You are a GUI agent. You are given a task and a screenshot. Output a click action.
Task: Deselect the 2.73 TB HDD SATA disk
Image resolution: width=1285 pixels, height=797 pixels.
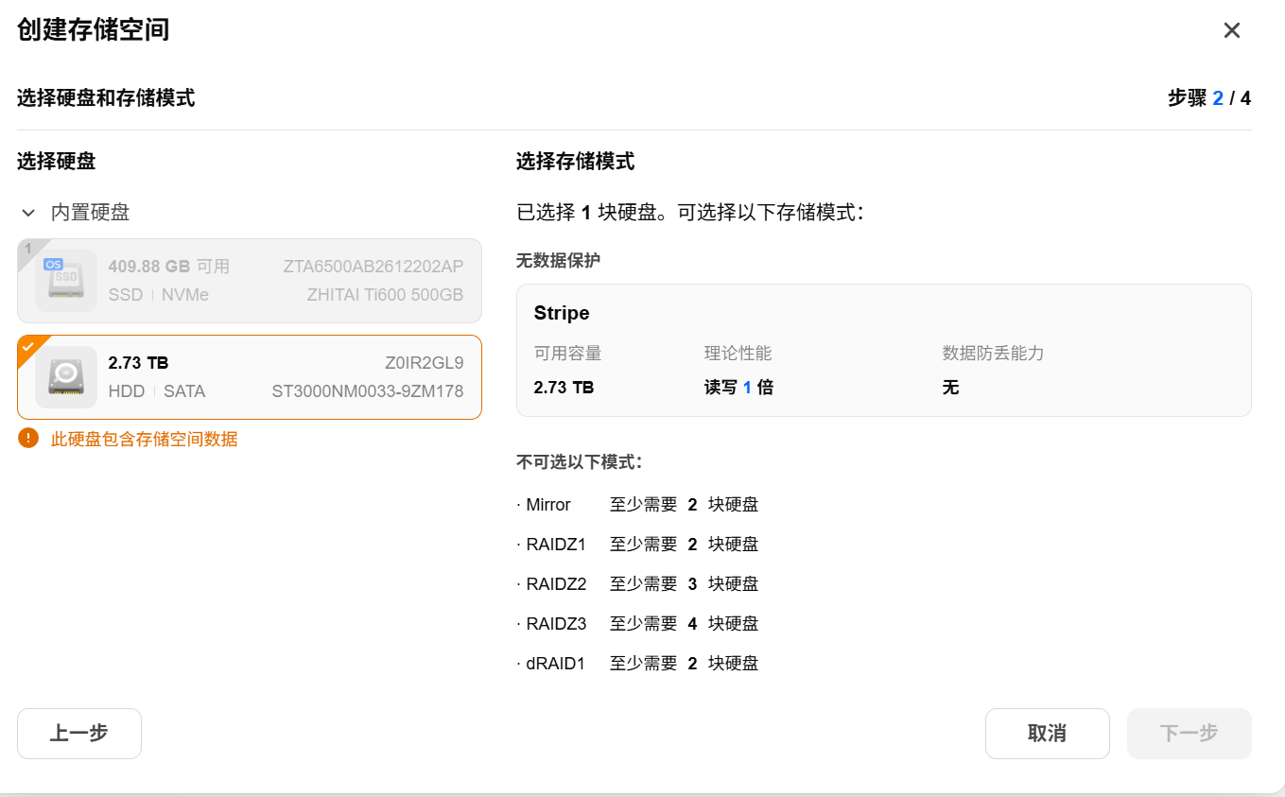[x=250, y=377]
